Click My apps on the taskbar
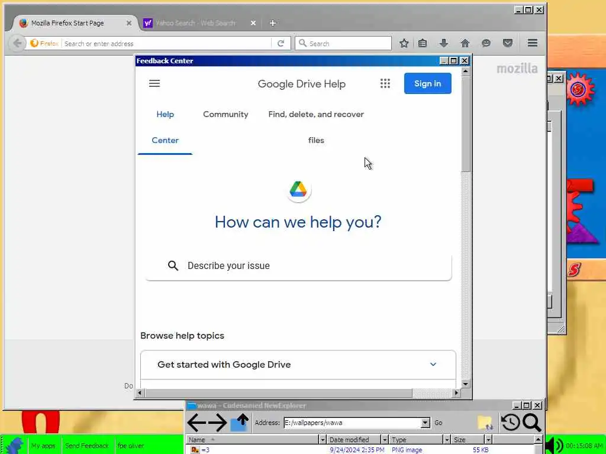This screenshot has width=606, height=454. (x=43, y=446)
